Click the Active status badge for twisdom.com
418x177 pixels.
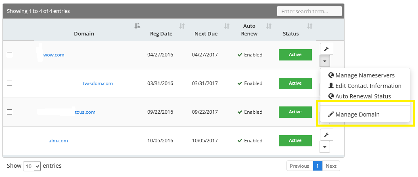pos(295,83)
